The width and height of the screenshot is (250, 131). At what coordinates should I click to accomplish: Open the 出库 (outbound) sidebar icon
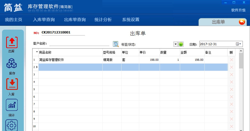click(x=12, y=42)
